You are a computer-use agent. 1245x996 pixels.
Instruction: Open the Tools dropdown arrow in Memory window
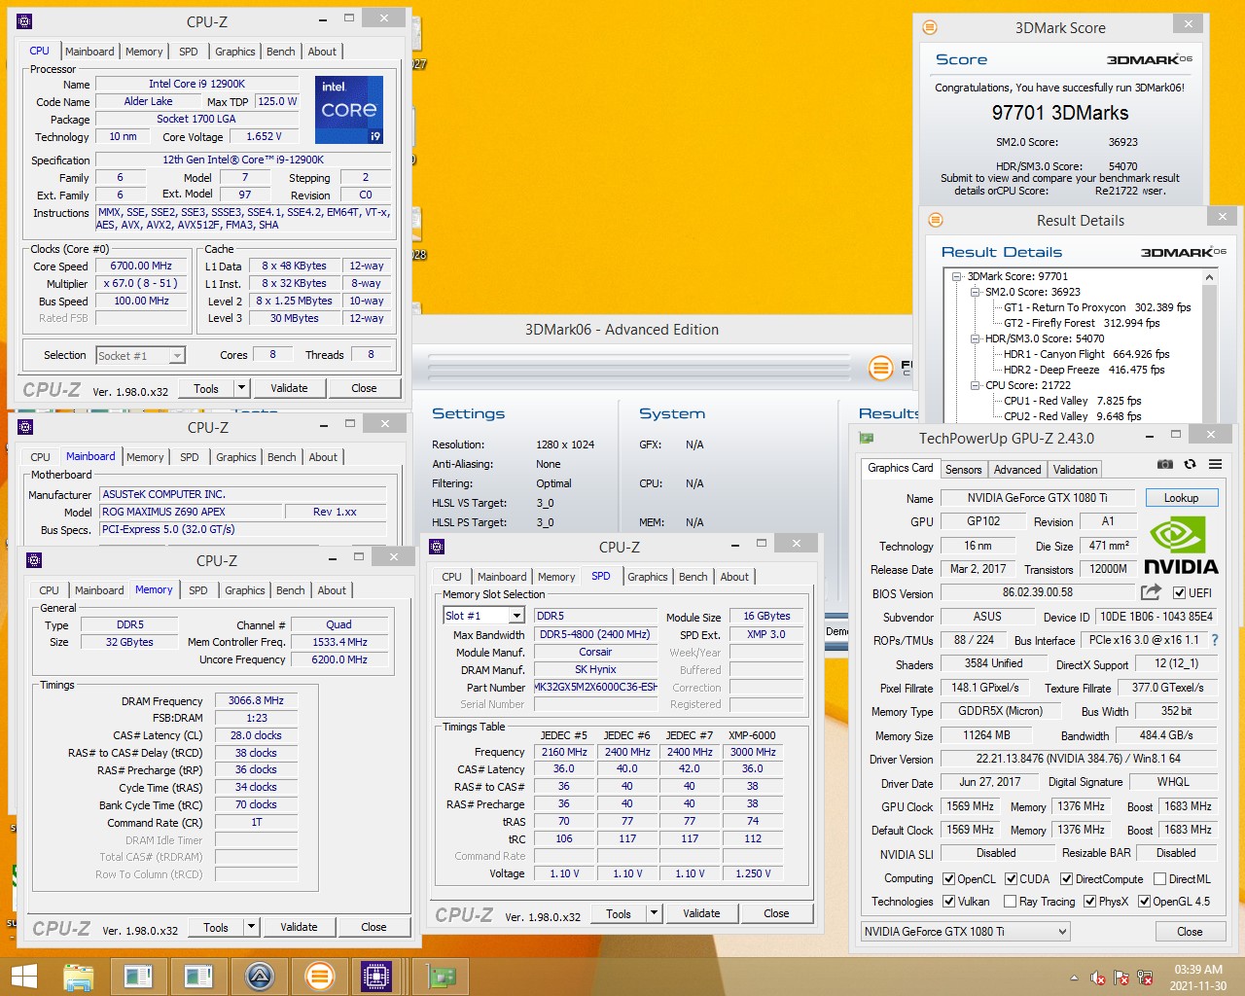(251, 927)
